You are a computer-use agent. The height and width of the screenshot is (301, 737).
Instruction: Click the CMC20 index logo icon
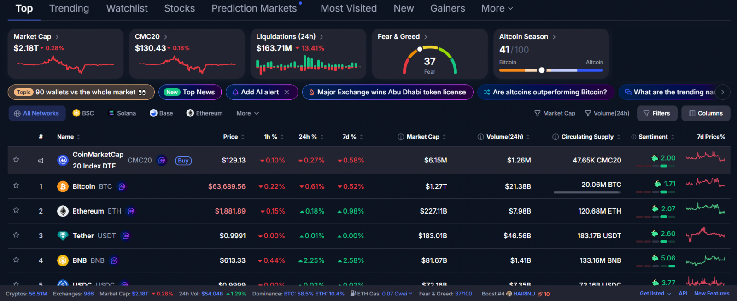(63, 160)
